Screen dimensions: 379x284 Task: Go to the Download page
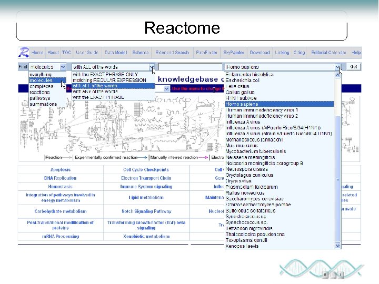tap(260, 53)
